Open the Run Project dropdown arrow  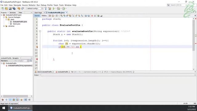click(56, 8)
